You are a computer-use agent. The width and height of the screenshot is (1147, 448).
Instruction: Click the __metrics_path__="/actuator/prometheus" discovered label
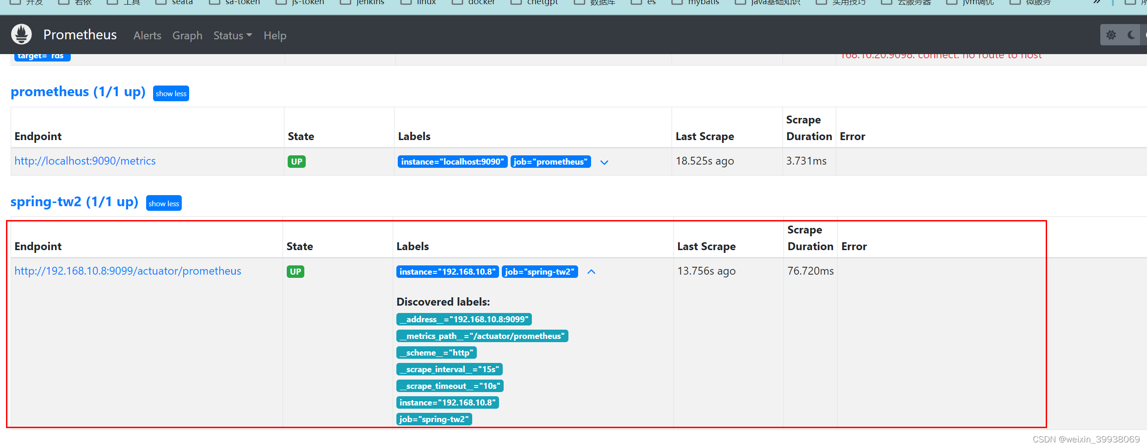click(x=482, y=336)
